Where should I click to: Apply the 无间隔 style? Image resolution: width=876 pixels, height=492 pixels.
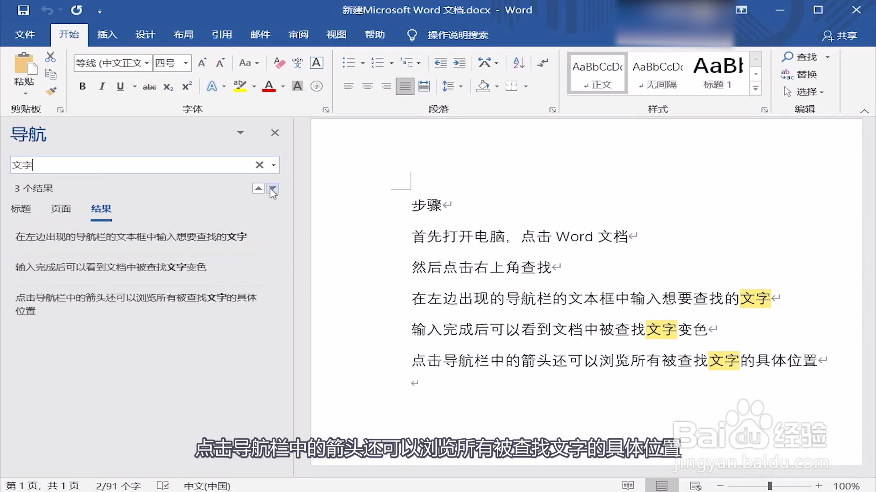[x=657, y=73]
